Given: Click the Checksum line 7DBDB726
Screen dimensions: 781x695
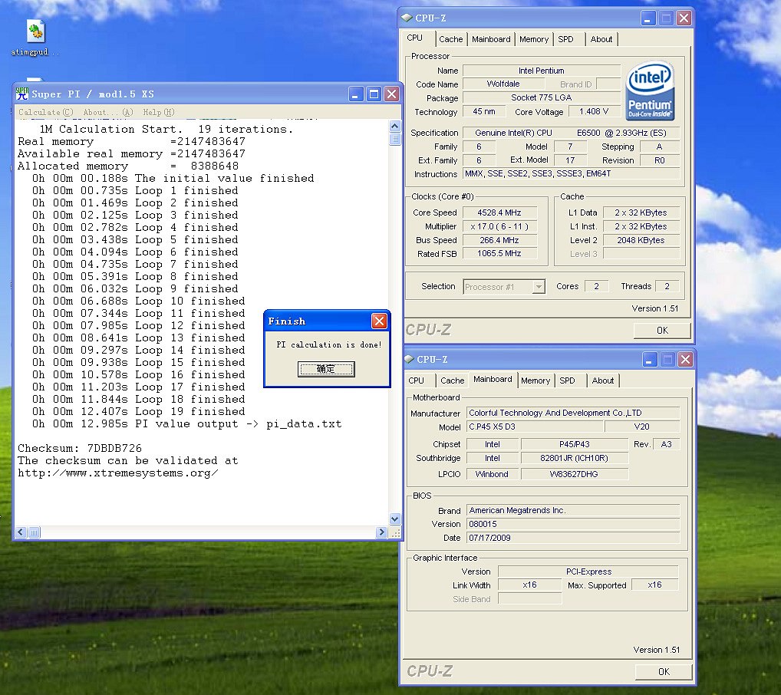Looking at the screenshot, I should pos(80,449).
